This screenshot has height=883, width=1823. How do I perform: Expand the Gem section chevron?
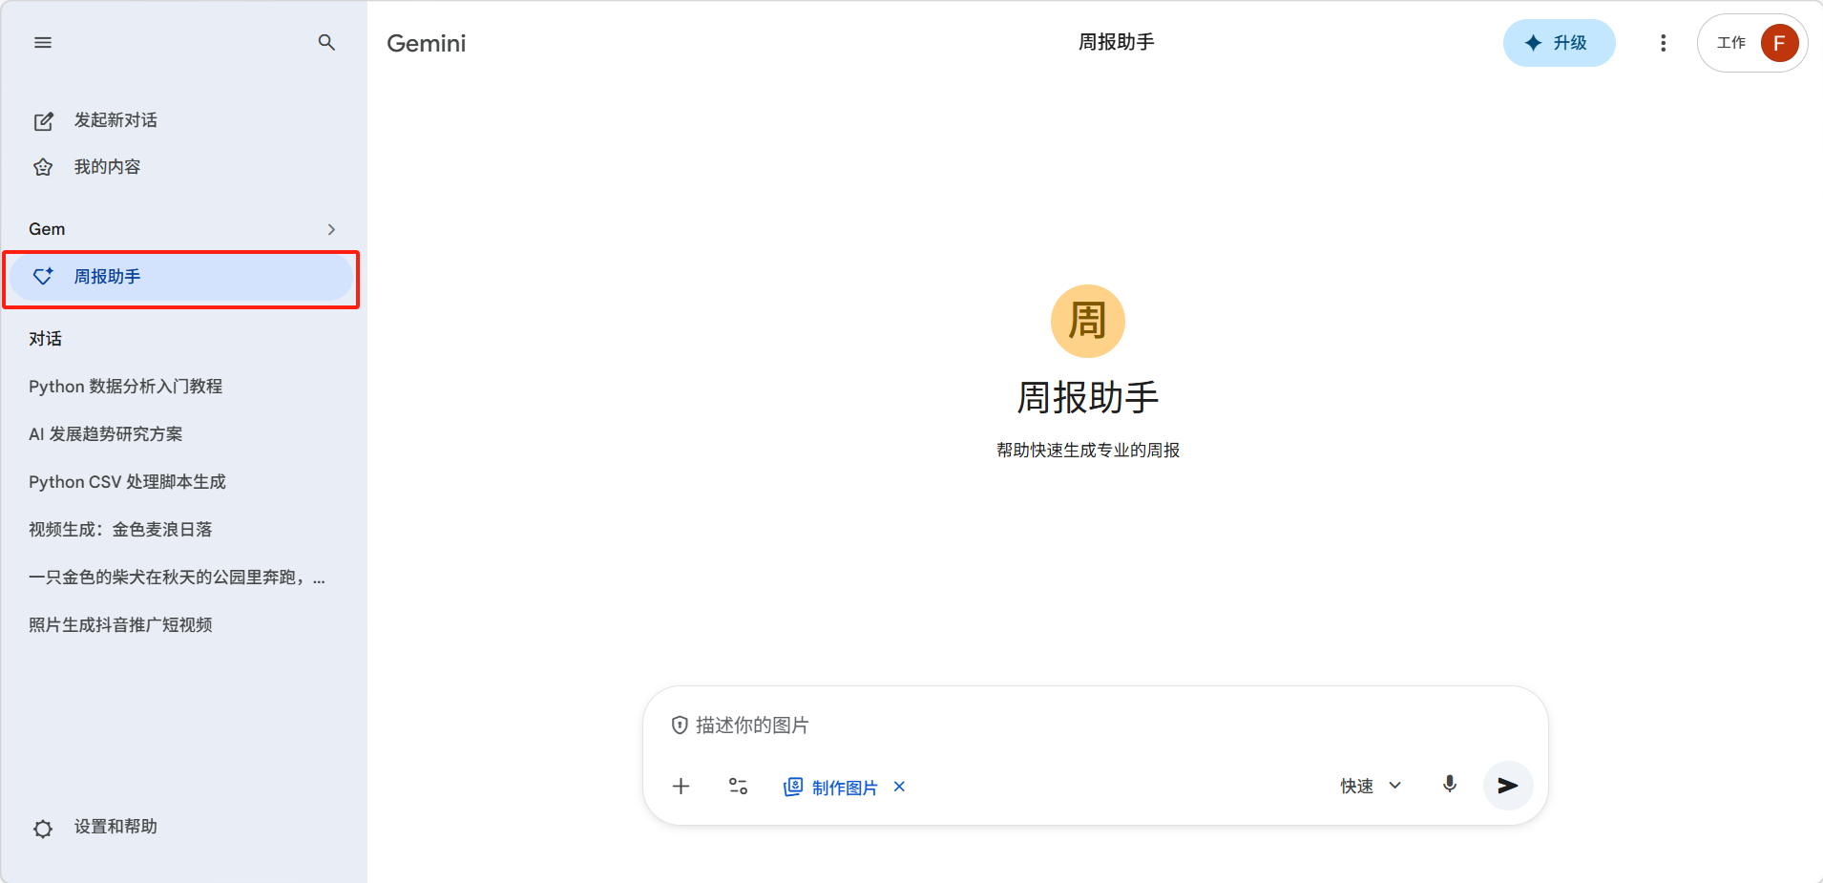click(331, 229)
